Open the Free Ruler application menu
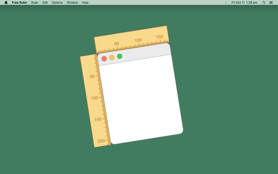The width and height of the screenshot is (278, 174). 19,2
